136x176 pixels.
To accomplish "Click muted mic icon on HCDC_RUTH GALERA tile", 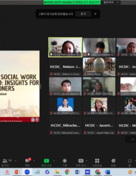I will click(85, 94).
